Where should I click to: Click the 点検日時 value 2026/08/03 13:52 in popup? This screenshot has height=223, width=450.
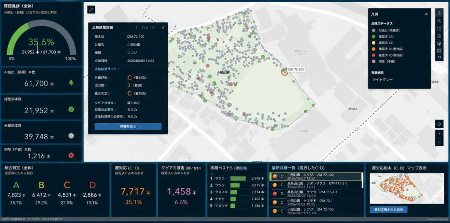(x=141, y=61)
